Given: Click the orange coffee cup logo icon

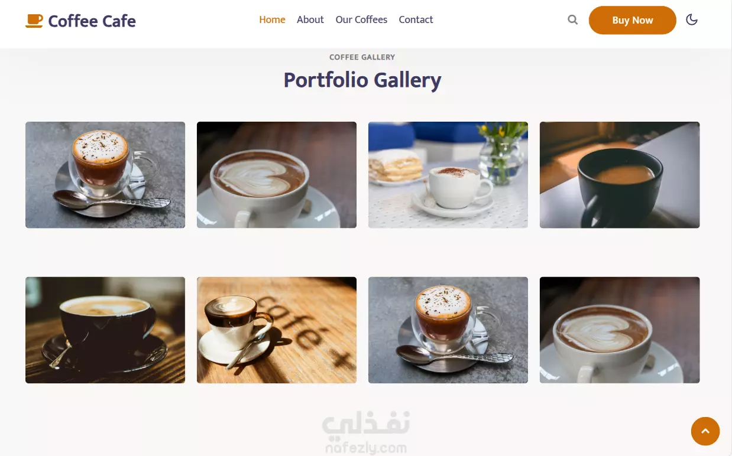Looking at the screenshot, I should coord(34,21).
